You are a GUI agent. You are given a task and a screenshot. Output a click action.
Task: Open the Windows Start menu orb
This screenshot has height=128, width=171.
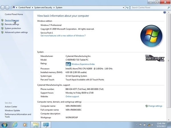tap(5, 125)
